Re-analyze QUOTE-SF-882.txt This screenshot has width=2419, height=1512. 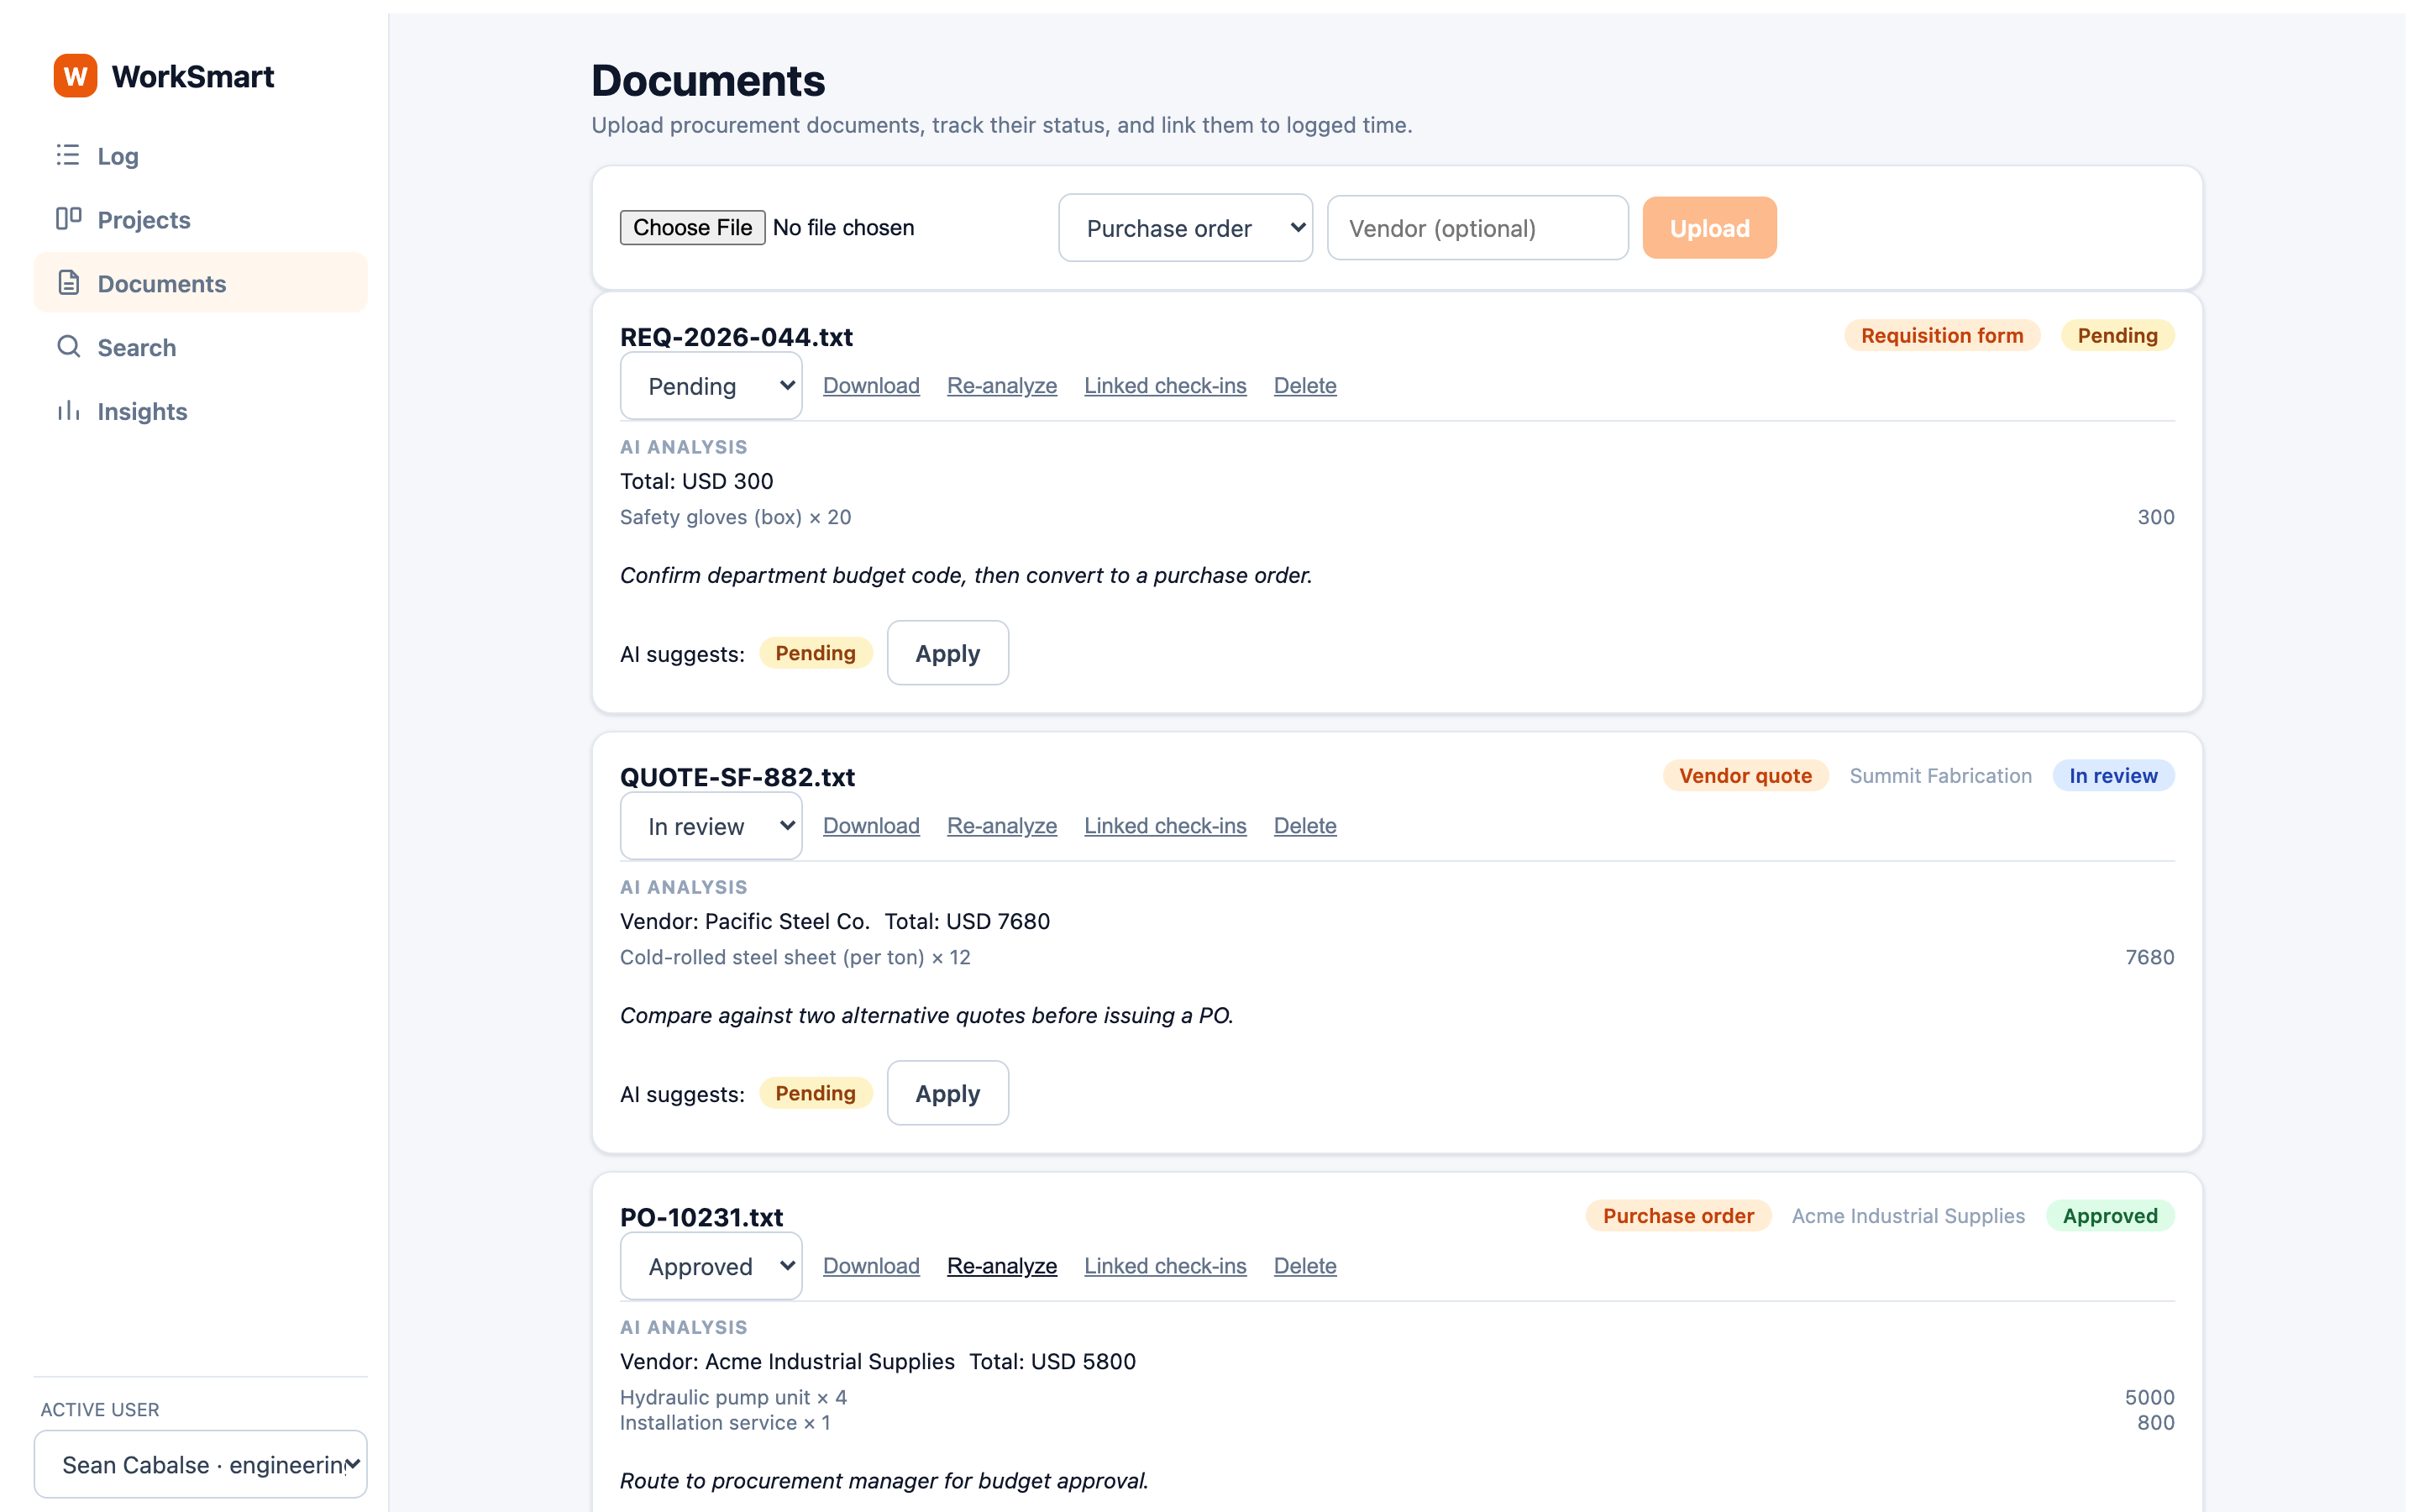pyautogui.click(x=1001, y=826)
